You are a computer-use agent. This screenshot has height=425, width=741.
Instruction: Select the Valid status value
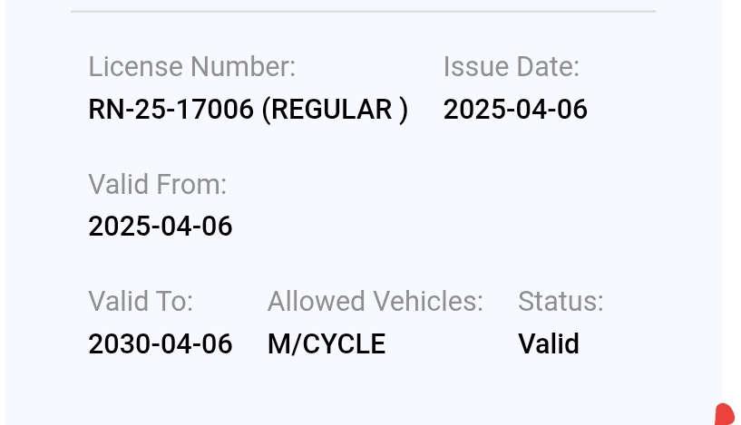click(549, 343)
